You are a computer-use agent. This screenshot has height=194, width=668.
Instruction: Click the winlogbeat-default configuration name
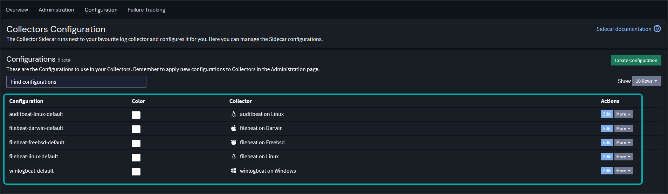(x=31, y=171)
